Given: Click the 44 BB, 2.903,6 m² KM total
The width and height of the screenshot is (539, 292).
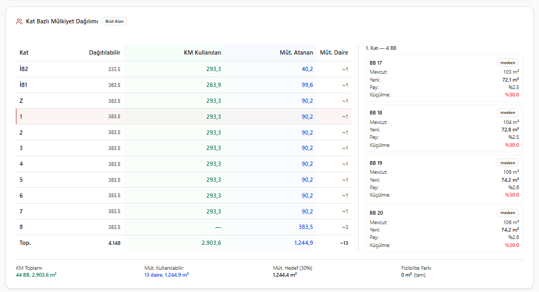Looking at the screenshot, I should click(36, 275).
